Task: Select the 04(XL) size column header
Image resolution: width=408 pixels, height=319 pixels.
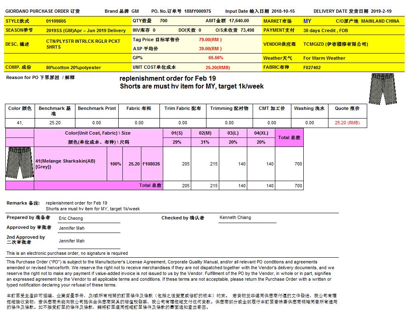Action: tap(261, 133)
